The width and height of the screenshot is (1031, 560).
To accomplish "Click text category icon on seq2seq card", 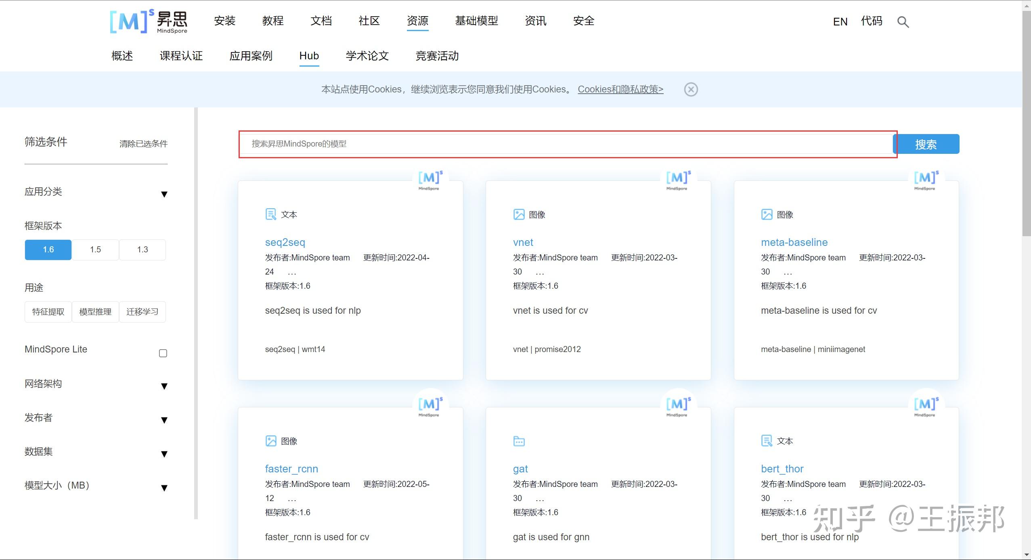I will pos(270,214).
